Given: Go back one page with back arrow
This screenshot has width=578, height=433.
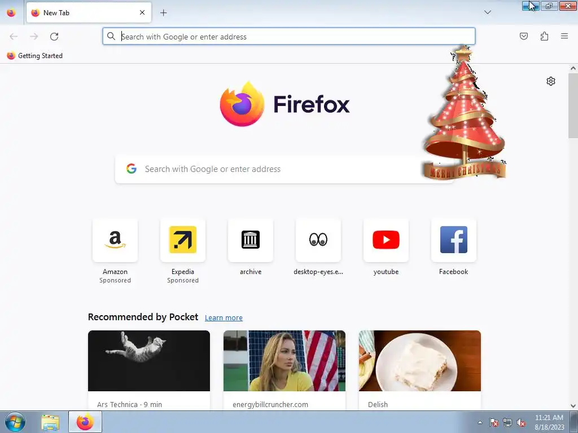Looking at the screenshot, I should pyautogui.click(x=14, y=36).
